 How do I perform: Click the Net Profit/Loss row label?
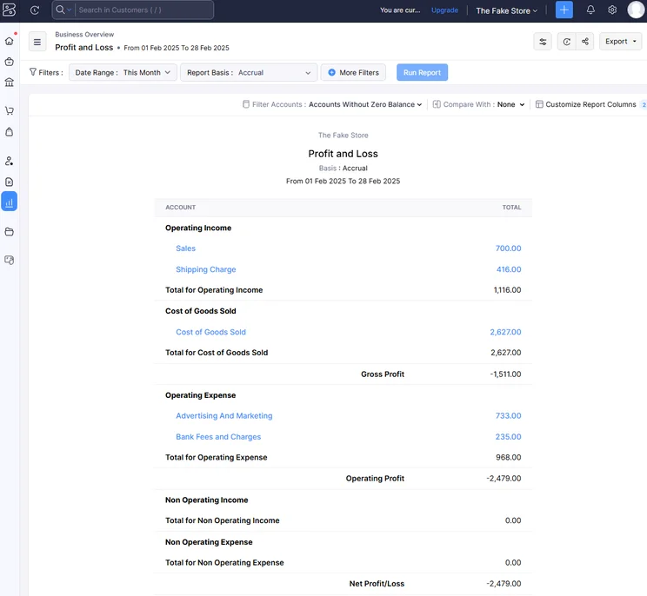tap(377, 583)
